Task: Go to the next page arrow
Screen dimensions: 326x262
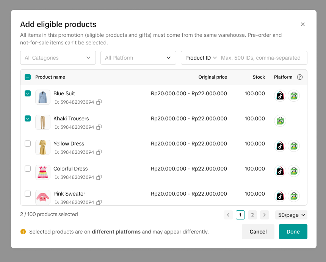Action: 265,215
